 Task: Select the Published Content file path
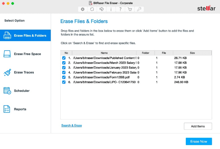coord(105,58)
